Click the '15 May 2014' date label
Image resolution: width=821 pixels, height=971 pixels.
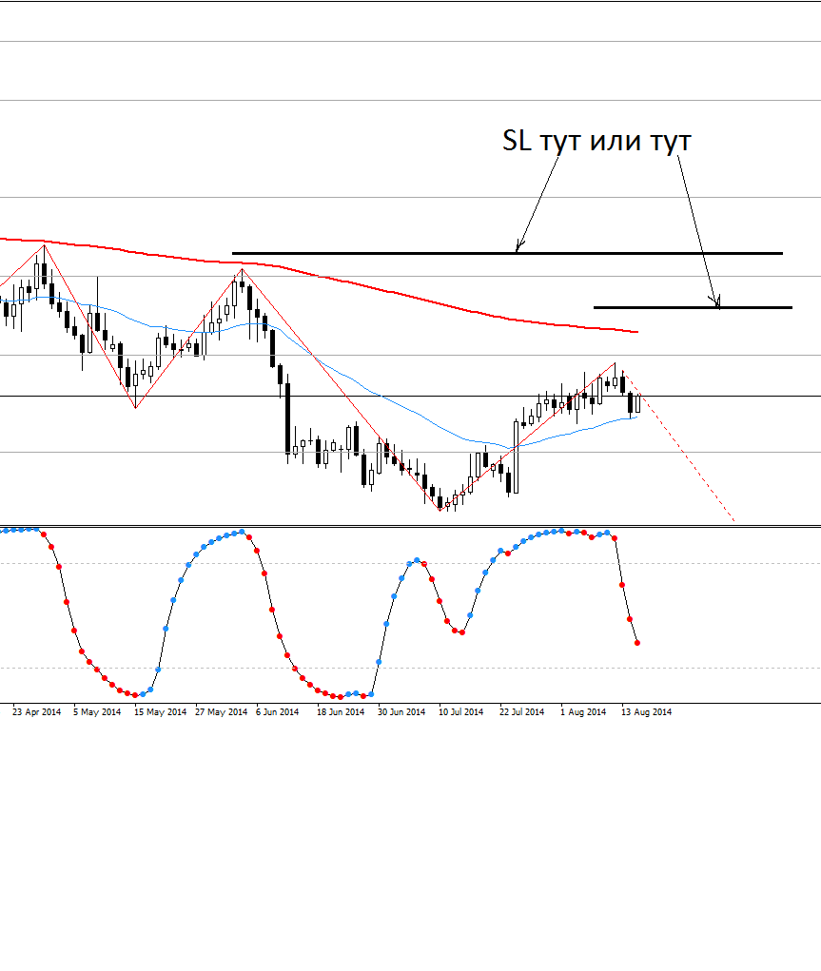[x=160, y=712]
